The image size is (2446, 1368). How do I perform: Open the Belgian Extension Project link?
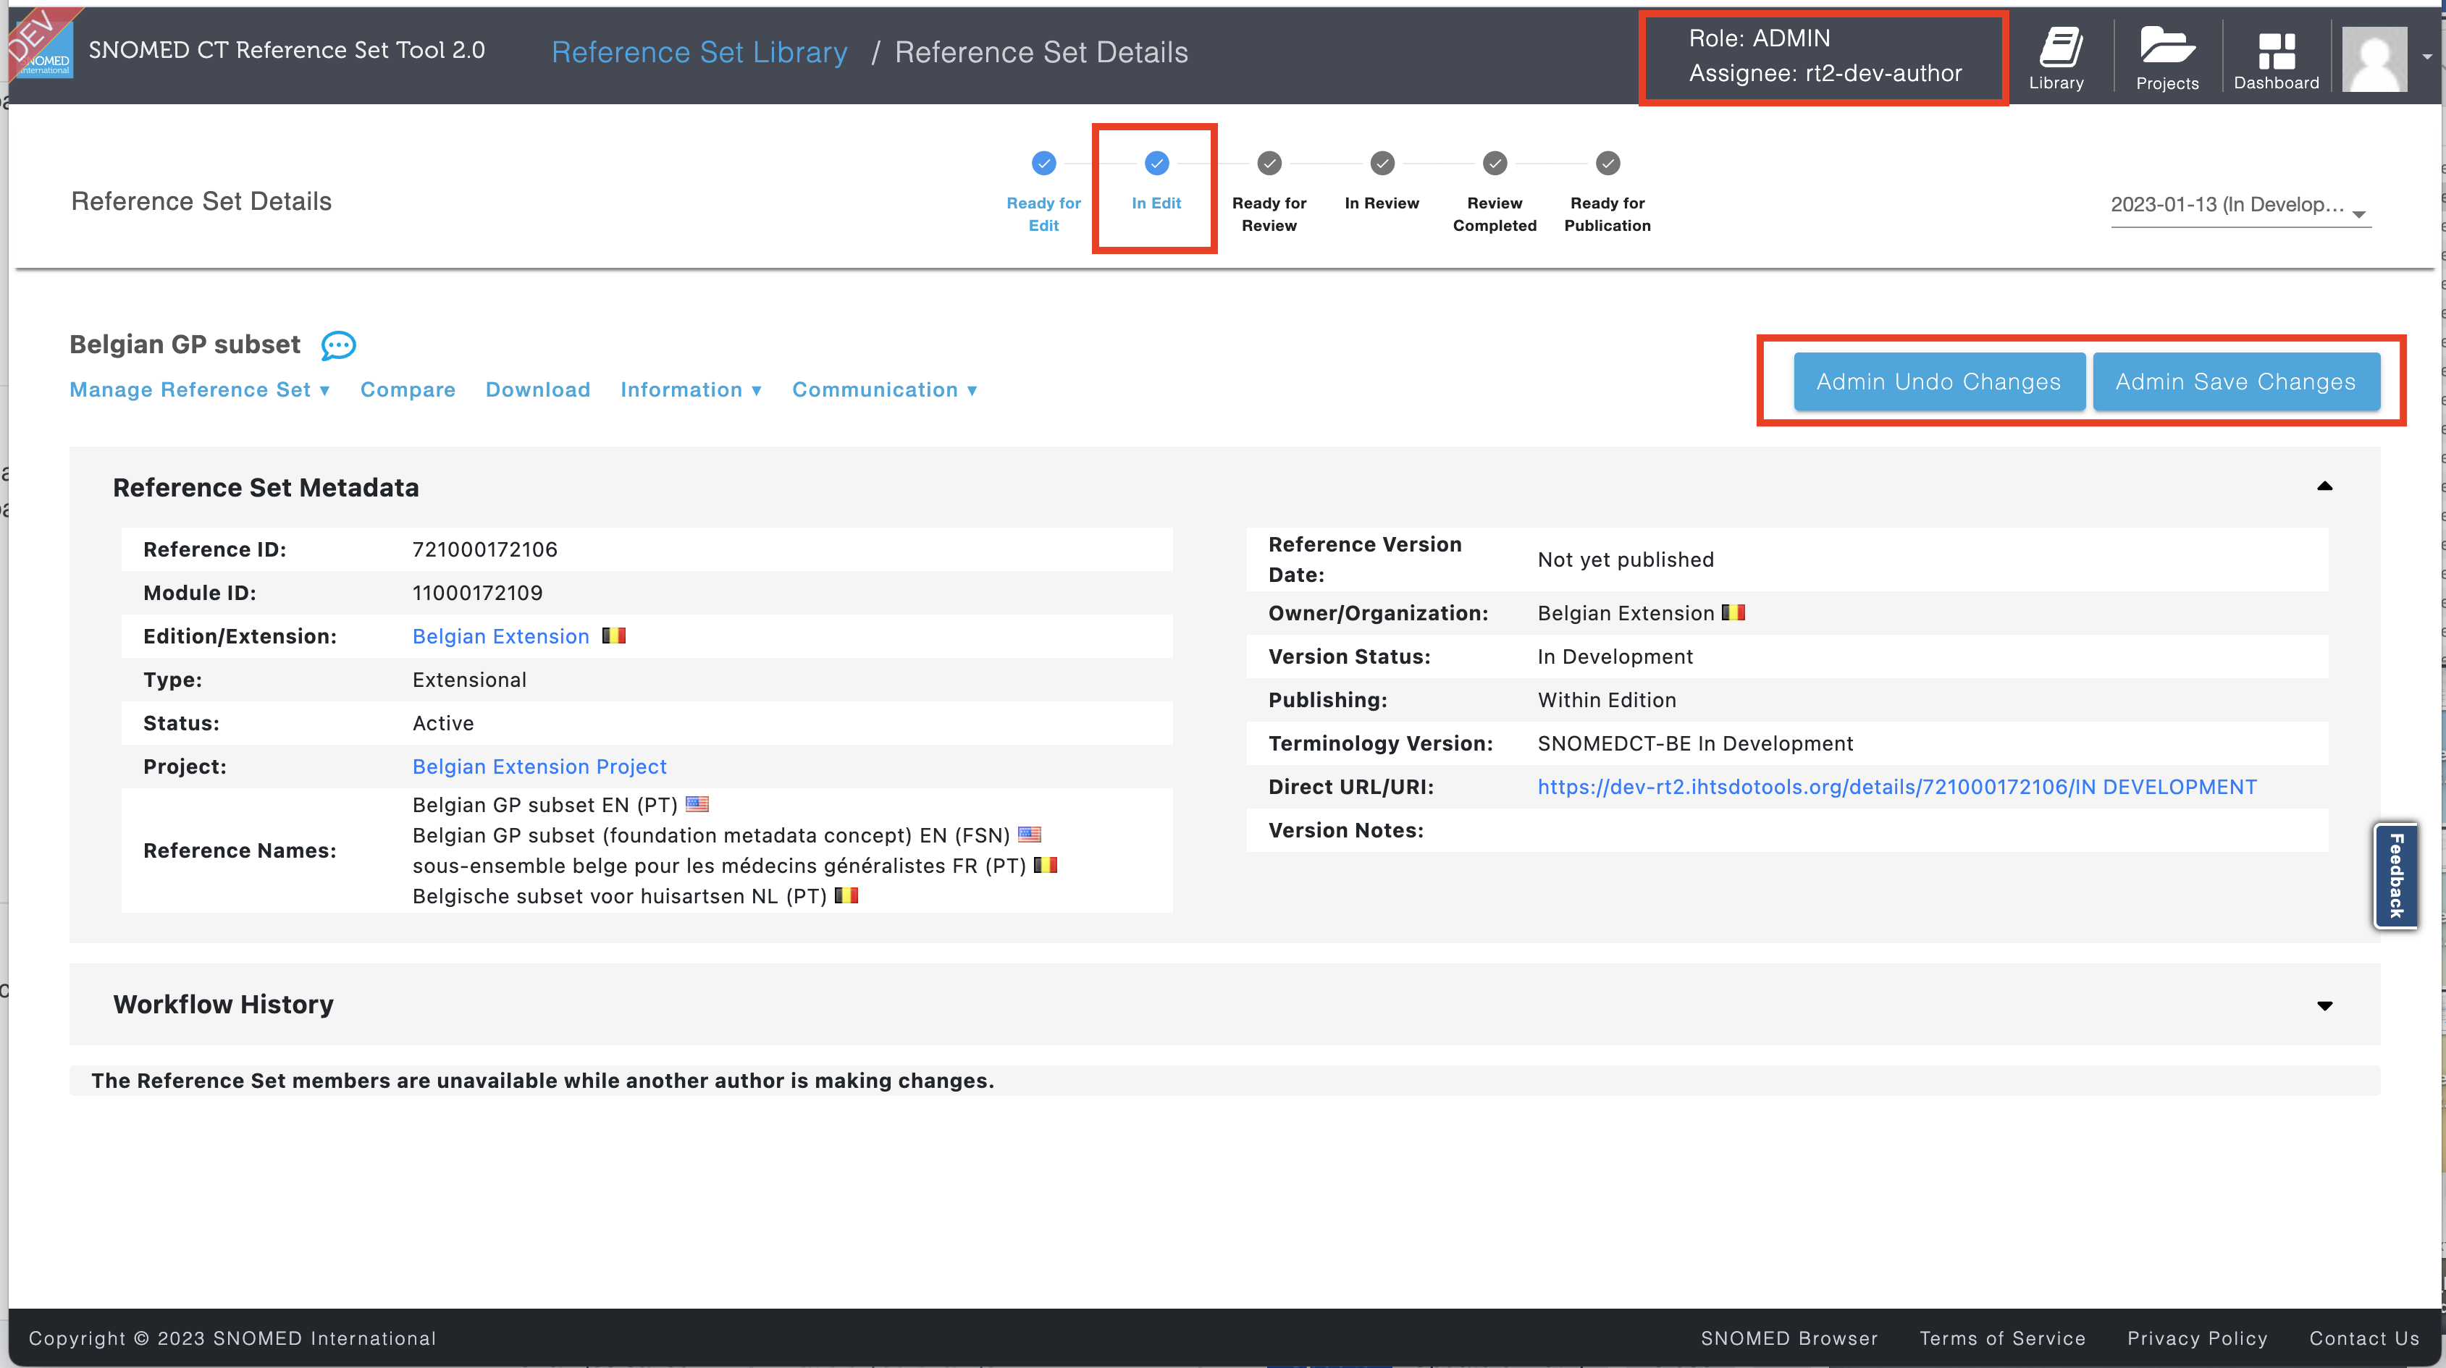(539, 766)
